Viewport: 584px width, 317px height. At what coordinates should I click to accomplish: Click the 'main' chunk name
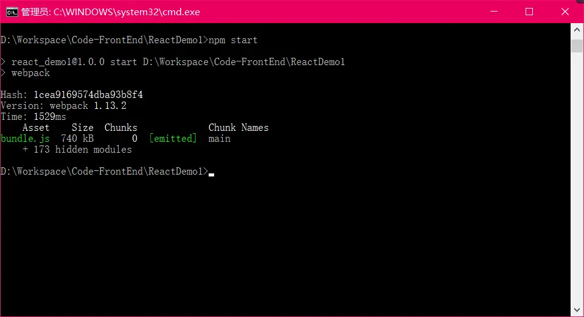pyautogui.click(x=220, y=139)
